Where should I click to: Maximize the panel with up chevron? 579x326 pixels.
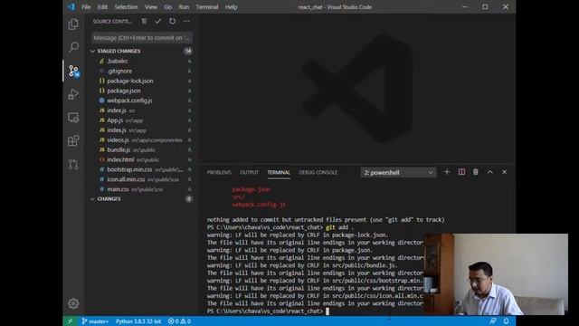point(490,172)
